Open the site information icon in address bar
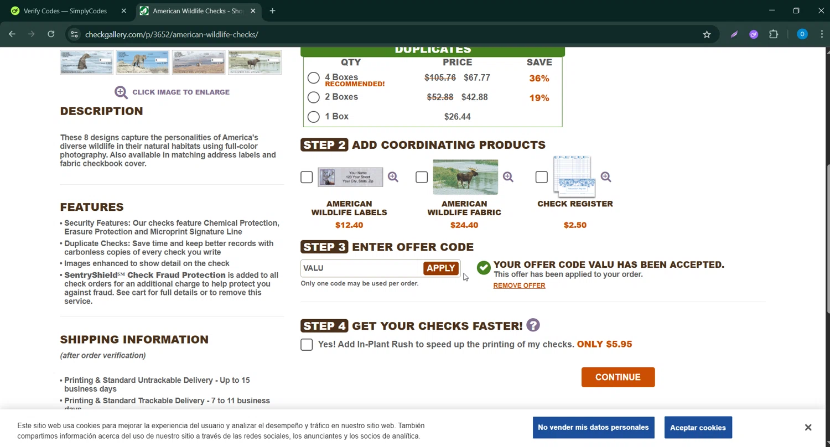The width and height of the screenshot is (830, 447). [x=74, y=34]
